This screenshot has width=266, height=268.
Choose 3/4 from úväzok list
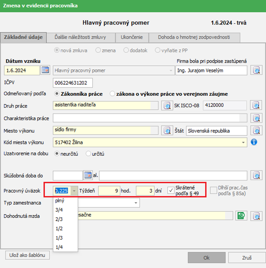tap(65, 210)
